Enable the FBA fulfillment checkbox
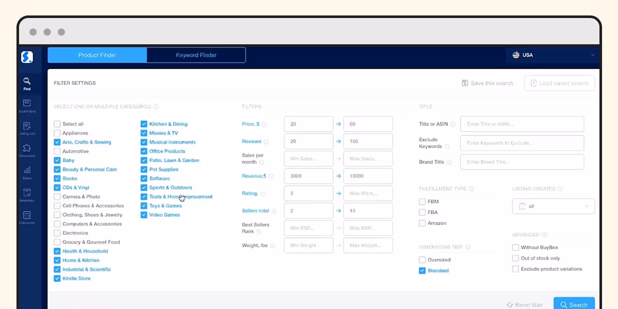The width and height of the screenshot is (618, 309). [422, 212]
